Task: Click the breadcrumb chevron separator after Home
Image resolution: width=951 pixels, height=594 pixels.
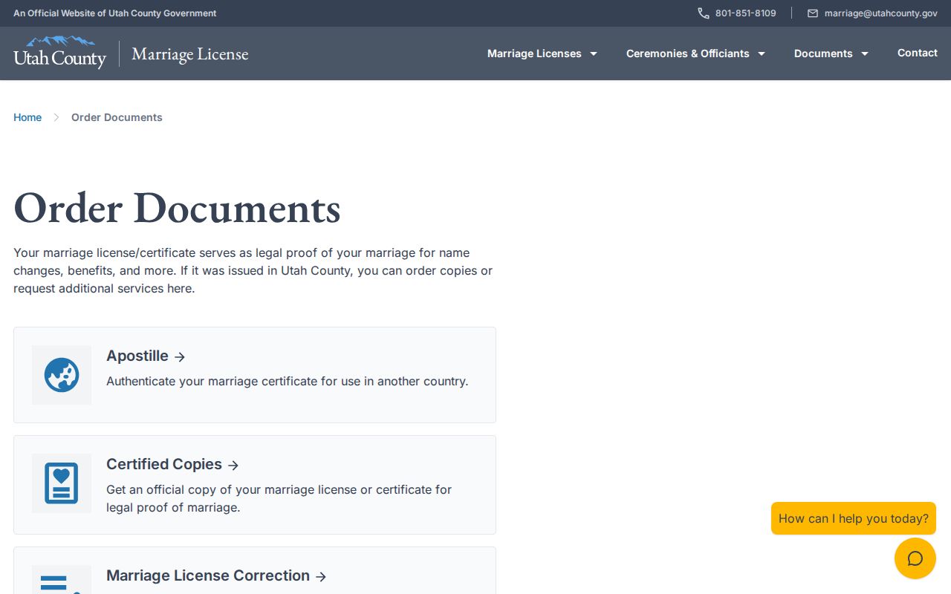Action: coord(56,117)
